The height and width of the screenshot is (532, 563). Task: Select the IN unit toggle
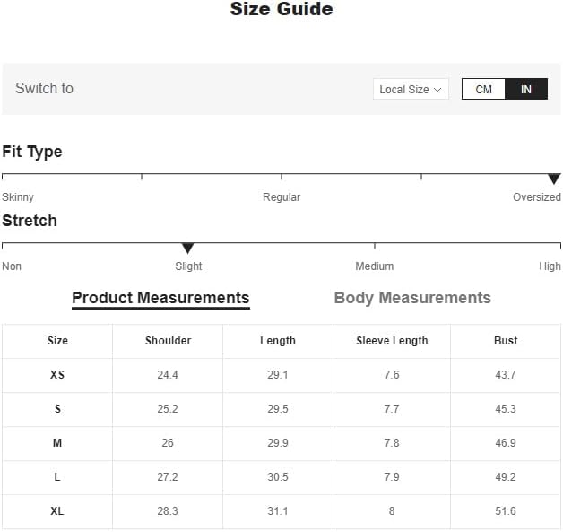526,89
